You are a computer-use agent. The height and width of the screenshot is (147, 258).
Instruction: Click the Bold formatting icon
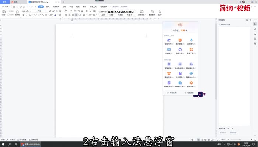click(x=24, y=15)
